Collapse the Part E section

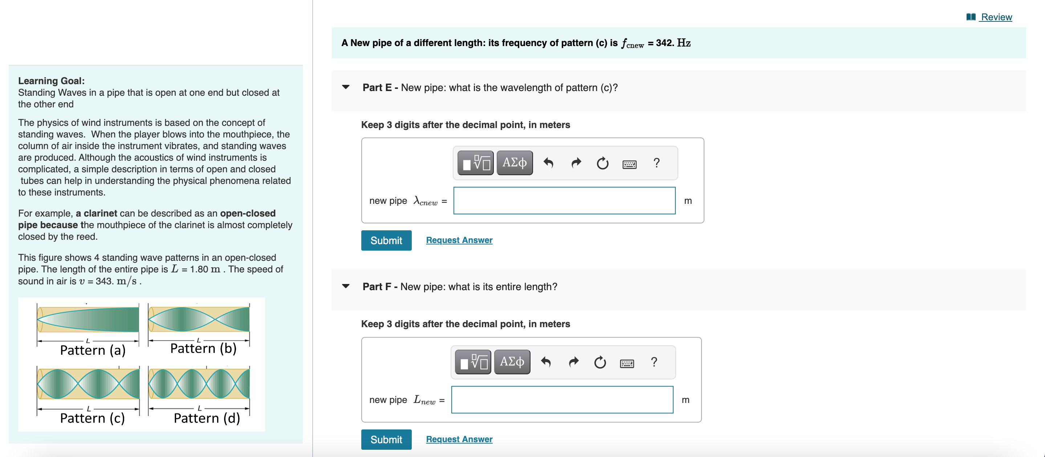346,87
